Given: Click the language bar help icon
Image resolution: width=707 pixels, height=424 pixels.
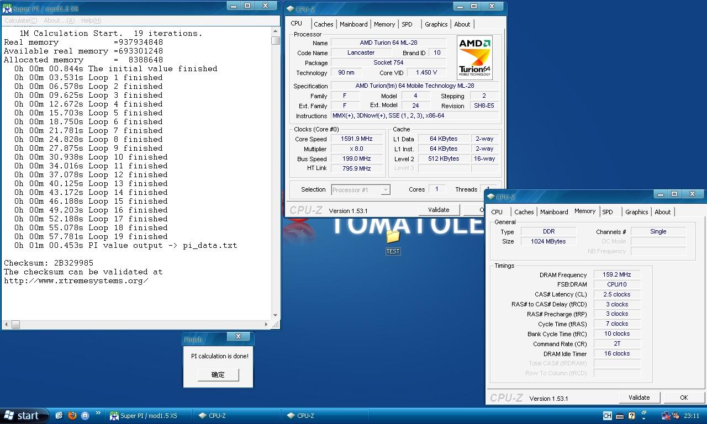Looking at the screenshot, I should tap(631, 416).
